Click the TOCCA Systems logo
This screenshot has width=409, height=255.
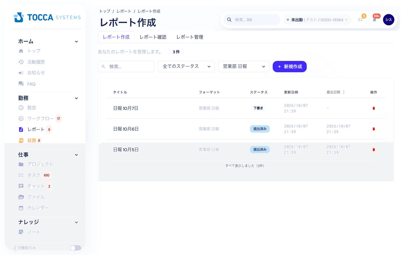click(x=47, y=17)
